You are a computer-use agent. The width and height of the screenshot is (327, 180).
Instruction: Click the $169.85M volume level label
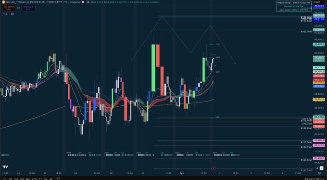tap(306, 128)
